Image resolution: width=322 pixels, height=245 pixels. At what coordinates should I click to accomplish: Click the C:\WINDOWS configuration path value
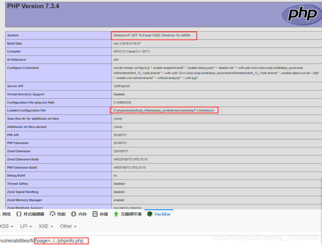click(122, 103)
